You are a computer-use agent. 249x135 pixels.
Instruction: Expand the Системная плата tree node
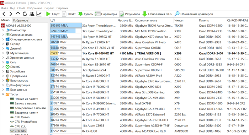(x=3, y=35)
